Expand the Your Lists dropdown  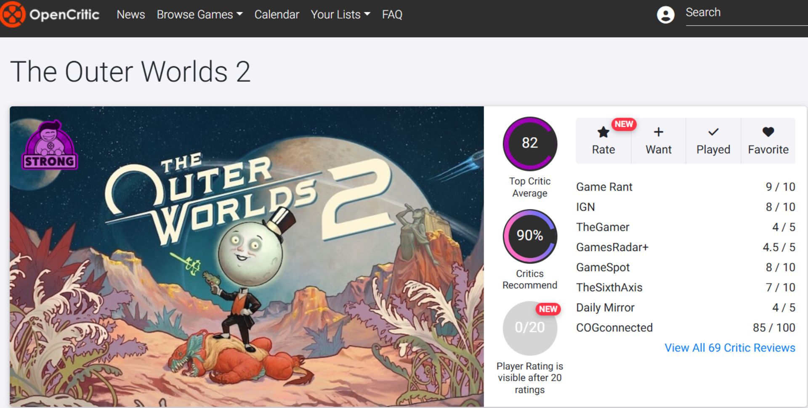pyautogui.click(x=340, y=15)
